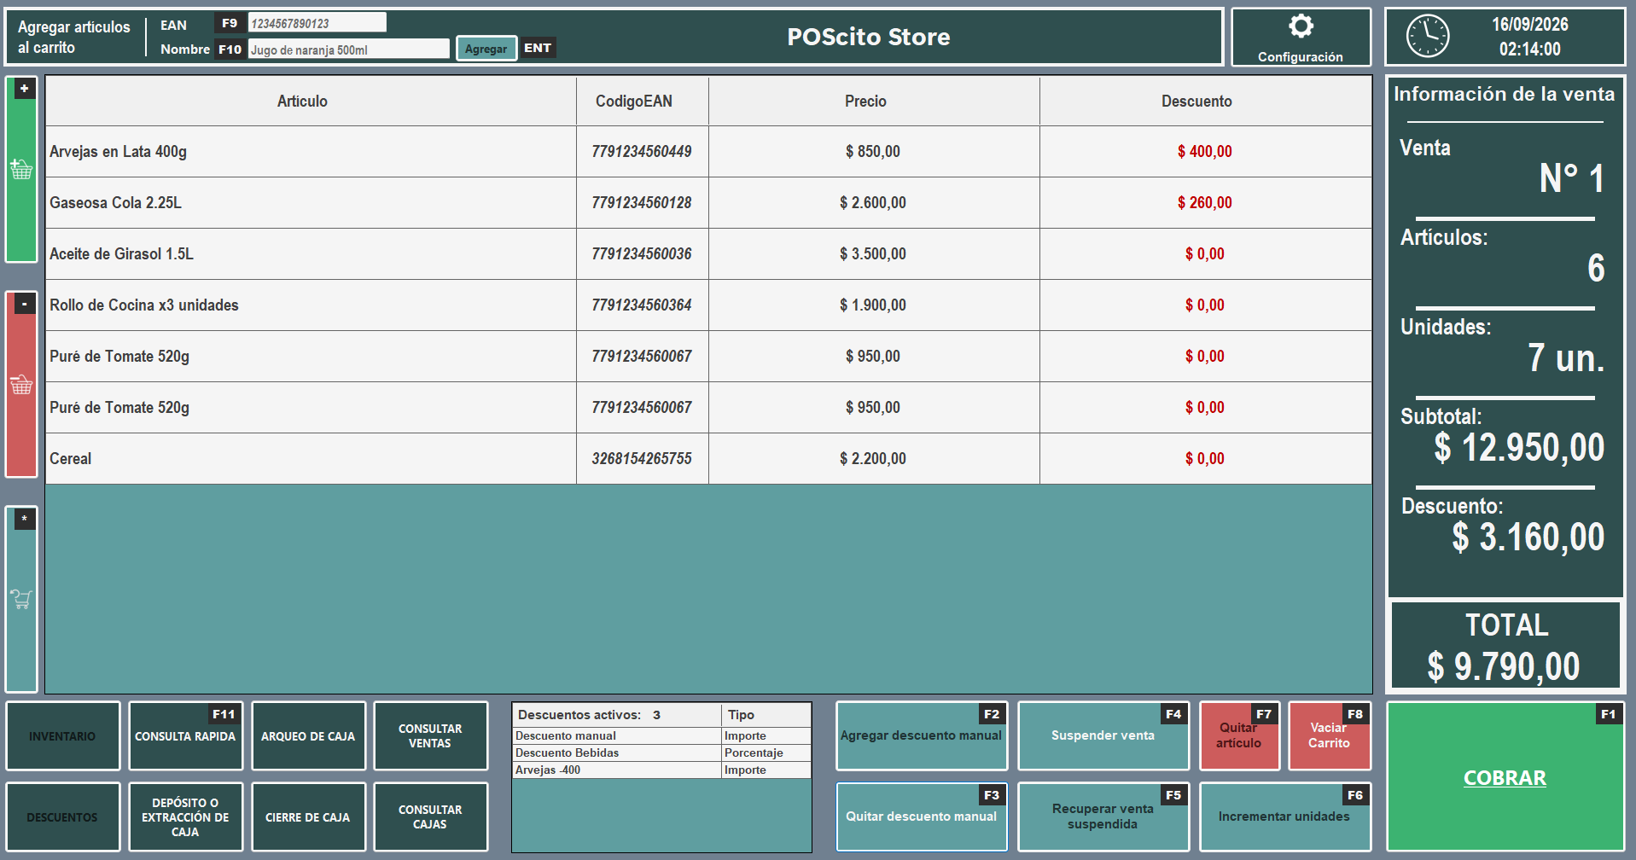
Task: Click the Nombre input field
Action: [x=348, y=49]
